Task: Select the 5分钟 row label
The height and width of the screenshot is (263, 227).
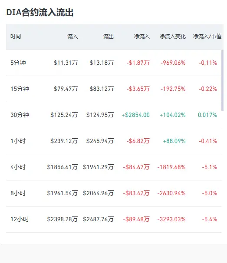Action: pos(18,63)
